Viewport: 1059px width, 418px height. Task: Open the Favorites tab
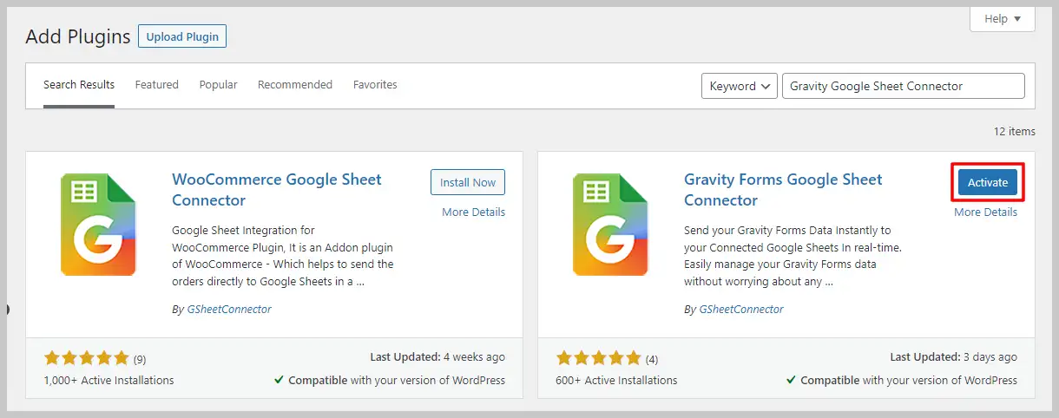(x=375, y=85)
